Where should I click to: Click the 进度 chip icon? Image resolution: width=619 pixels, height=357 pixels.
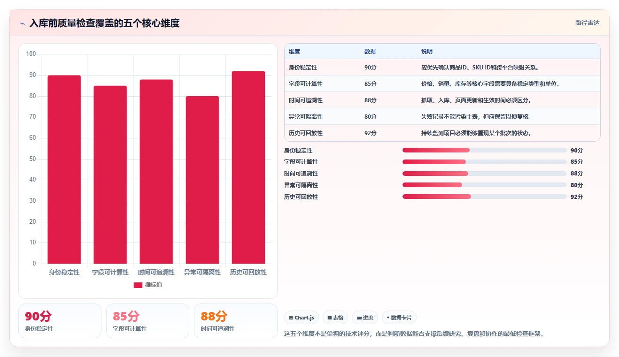[359, 318]
